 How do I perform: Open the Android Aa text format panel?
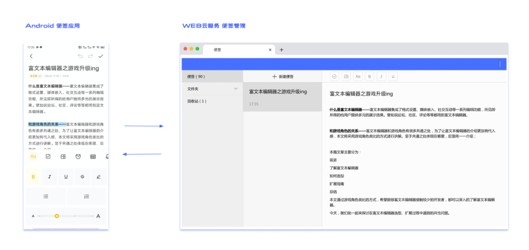tap(33, 157)
